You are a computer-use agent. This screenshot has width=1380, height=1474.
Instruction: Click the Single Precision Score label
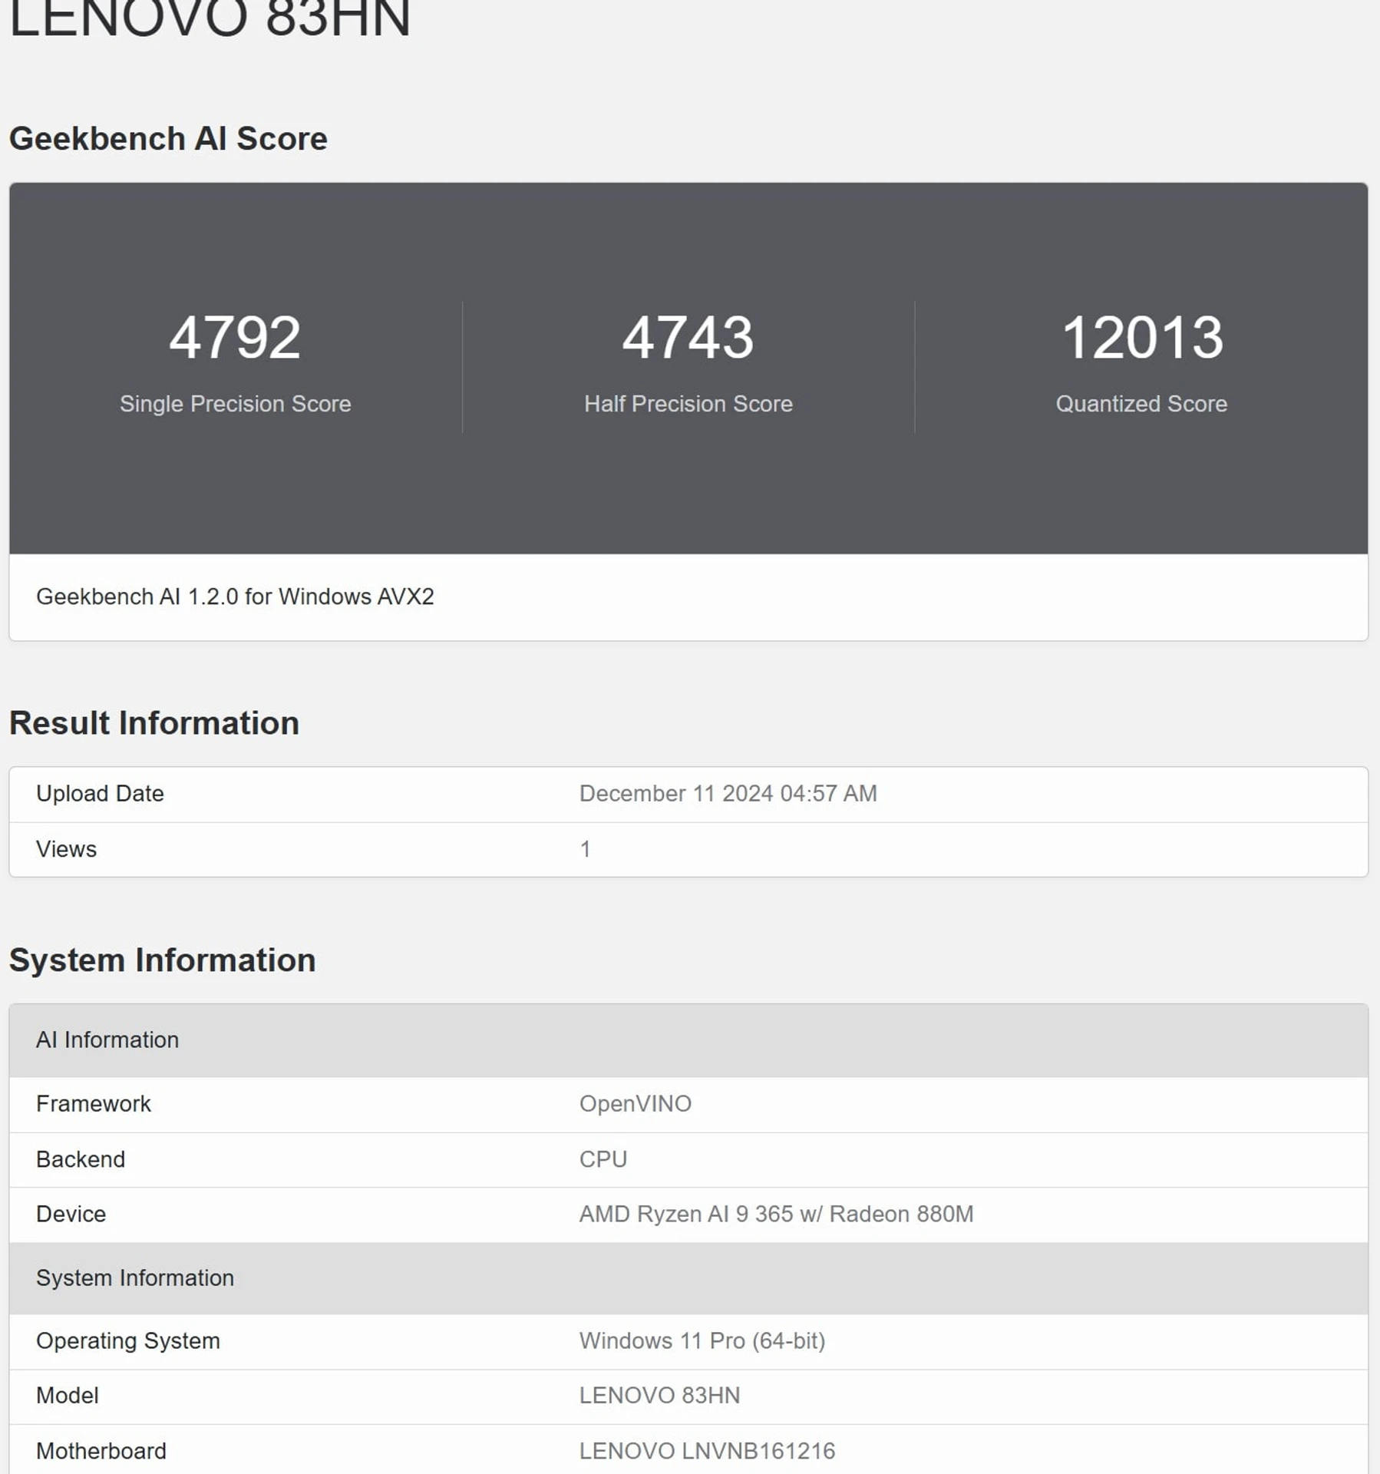235,404
